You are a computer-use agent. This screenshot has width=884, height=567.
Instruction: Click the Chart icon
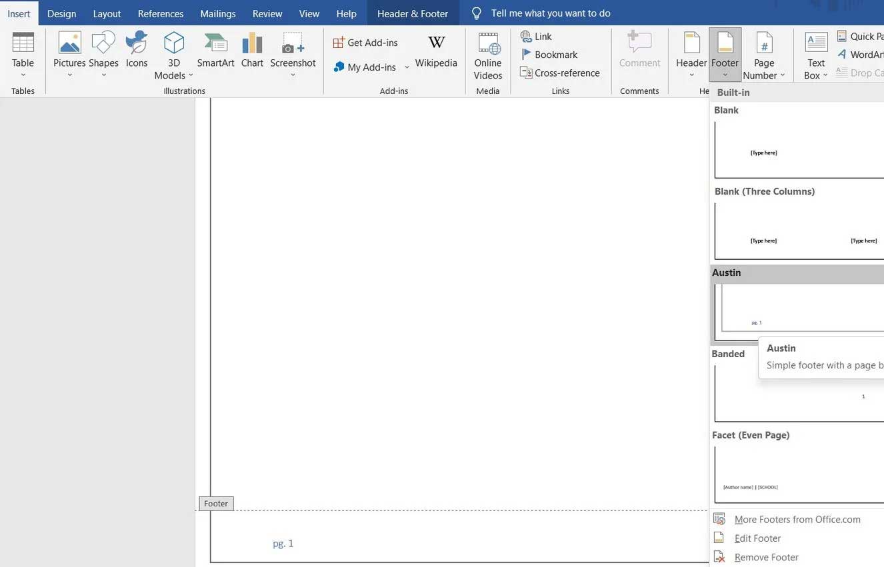[x=252, y=44]
